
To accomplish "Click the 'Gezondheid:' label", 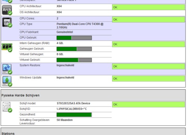I will click(28, 114).
